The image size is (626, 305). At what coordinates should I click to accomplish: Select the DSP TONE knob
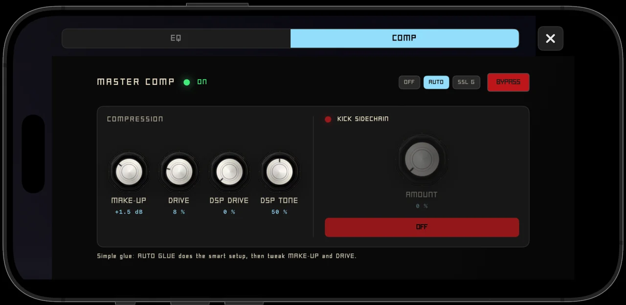[x=279, y=172]
